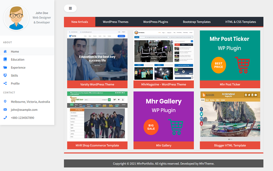Click the phone icon in Contact
The width and height of the screenshot is (273, 171).
tap(5, 118)
